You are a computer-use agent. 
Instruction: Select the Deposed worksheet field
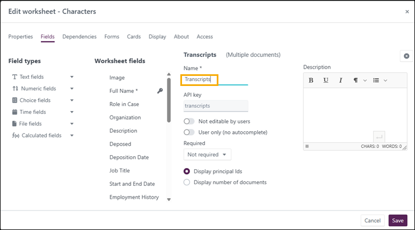120,144
